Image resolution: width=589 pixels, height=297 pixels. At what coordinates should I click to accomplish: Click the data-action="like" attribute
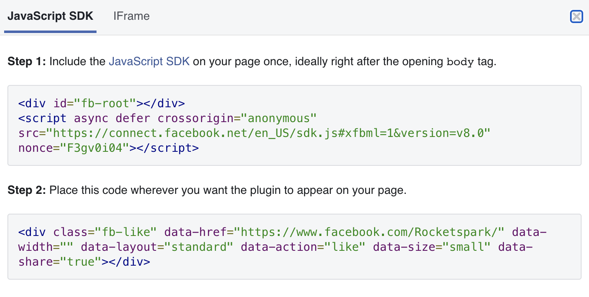[303, 247]
